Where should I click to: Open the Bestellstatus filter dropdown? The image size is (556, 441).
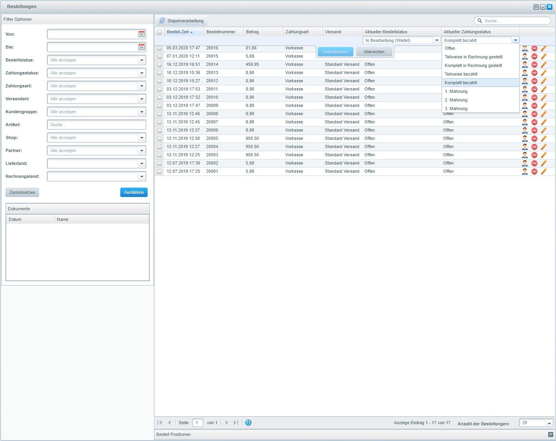(x=142, y=60)
